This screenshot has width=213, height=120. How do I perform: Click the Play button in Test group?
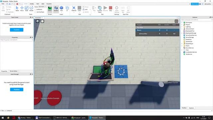(94, 8)
